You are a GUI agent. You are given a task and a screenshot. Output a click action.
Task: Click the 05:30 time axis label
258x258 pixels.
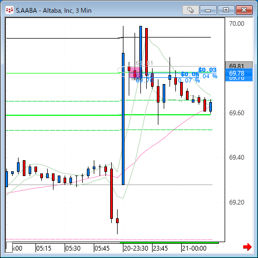(73, 248)
